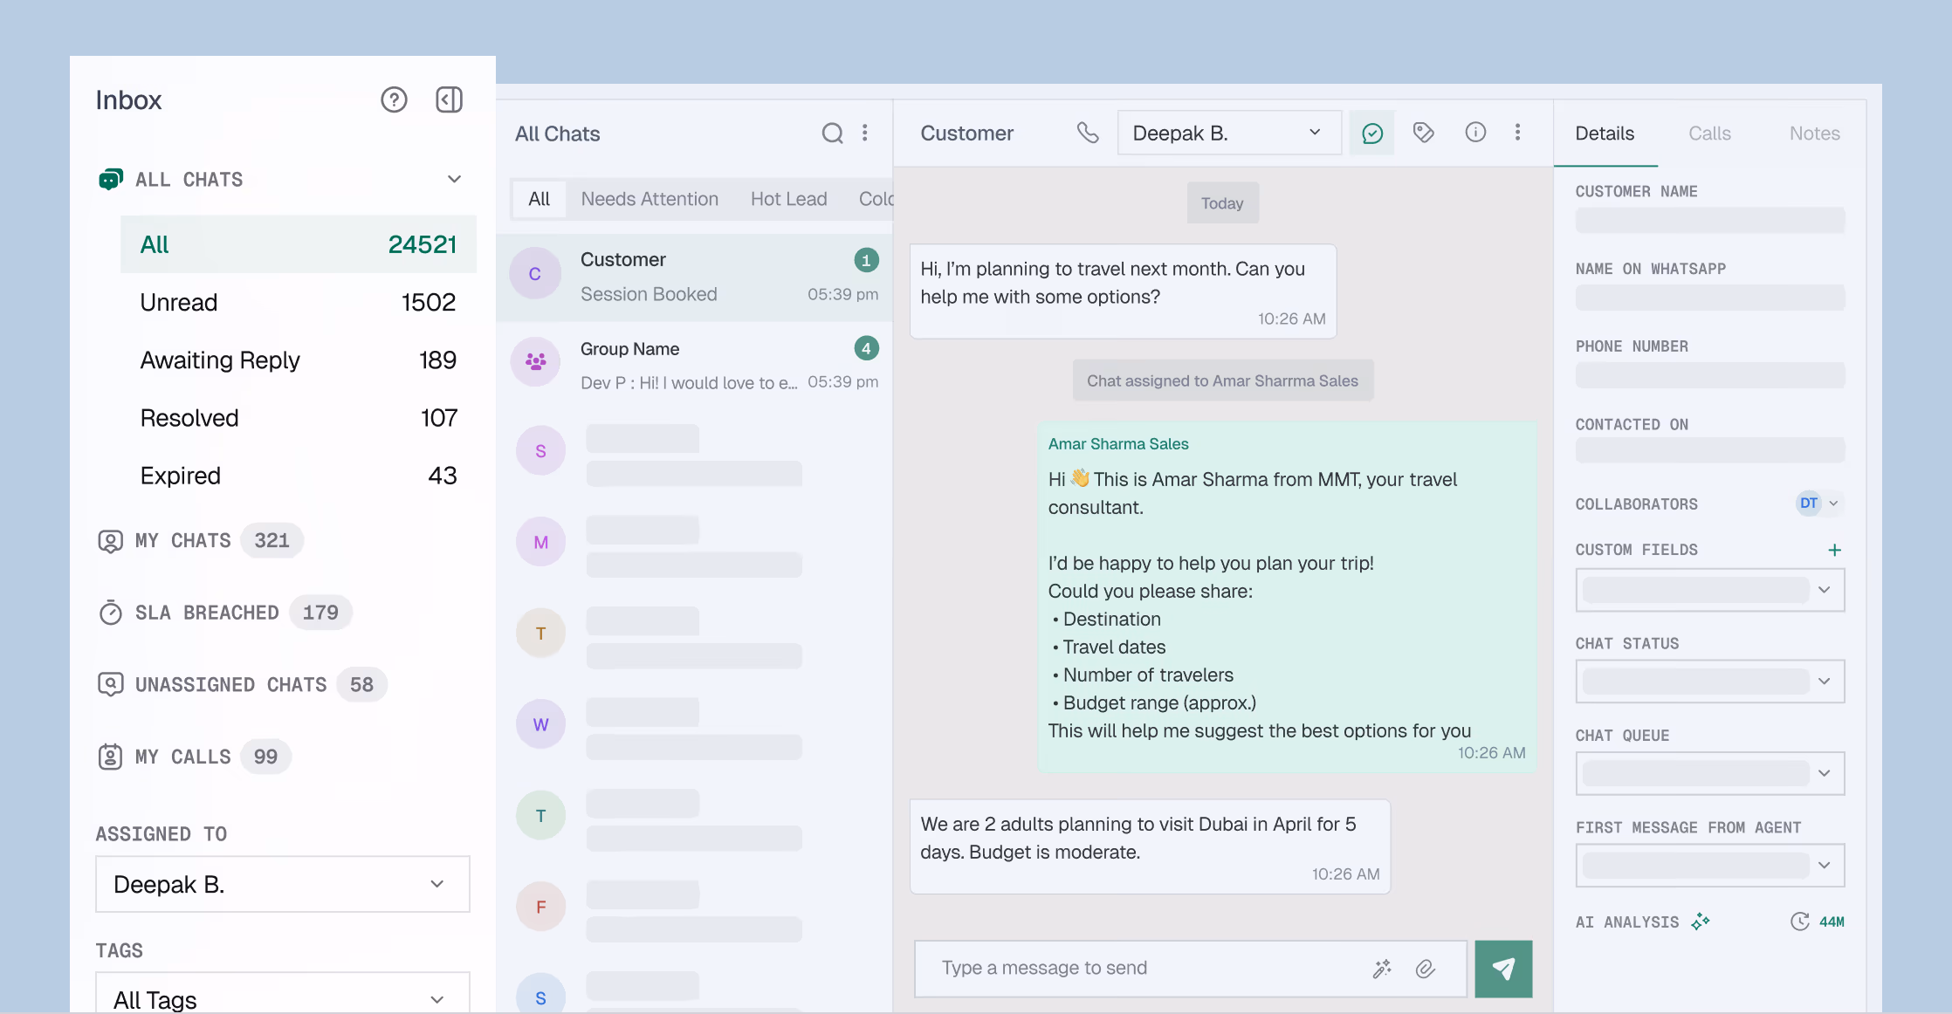Click the AI magic wand icon
The height and width of the screenshot is (1014, 1952).
coord(1382,969)
